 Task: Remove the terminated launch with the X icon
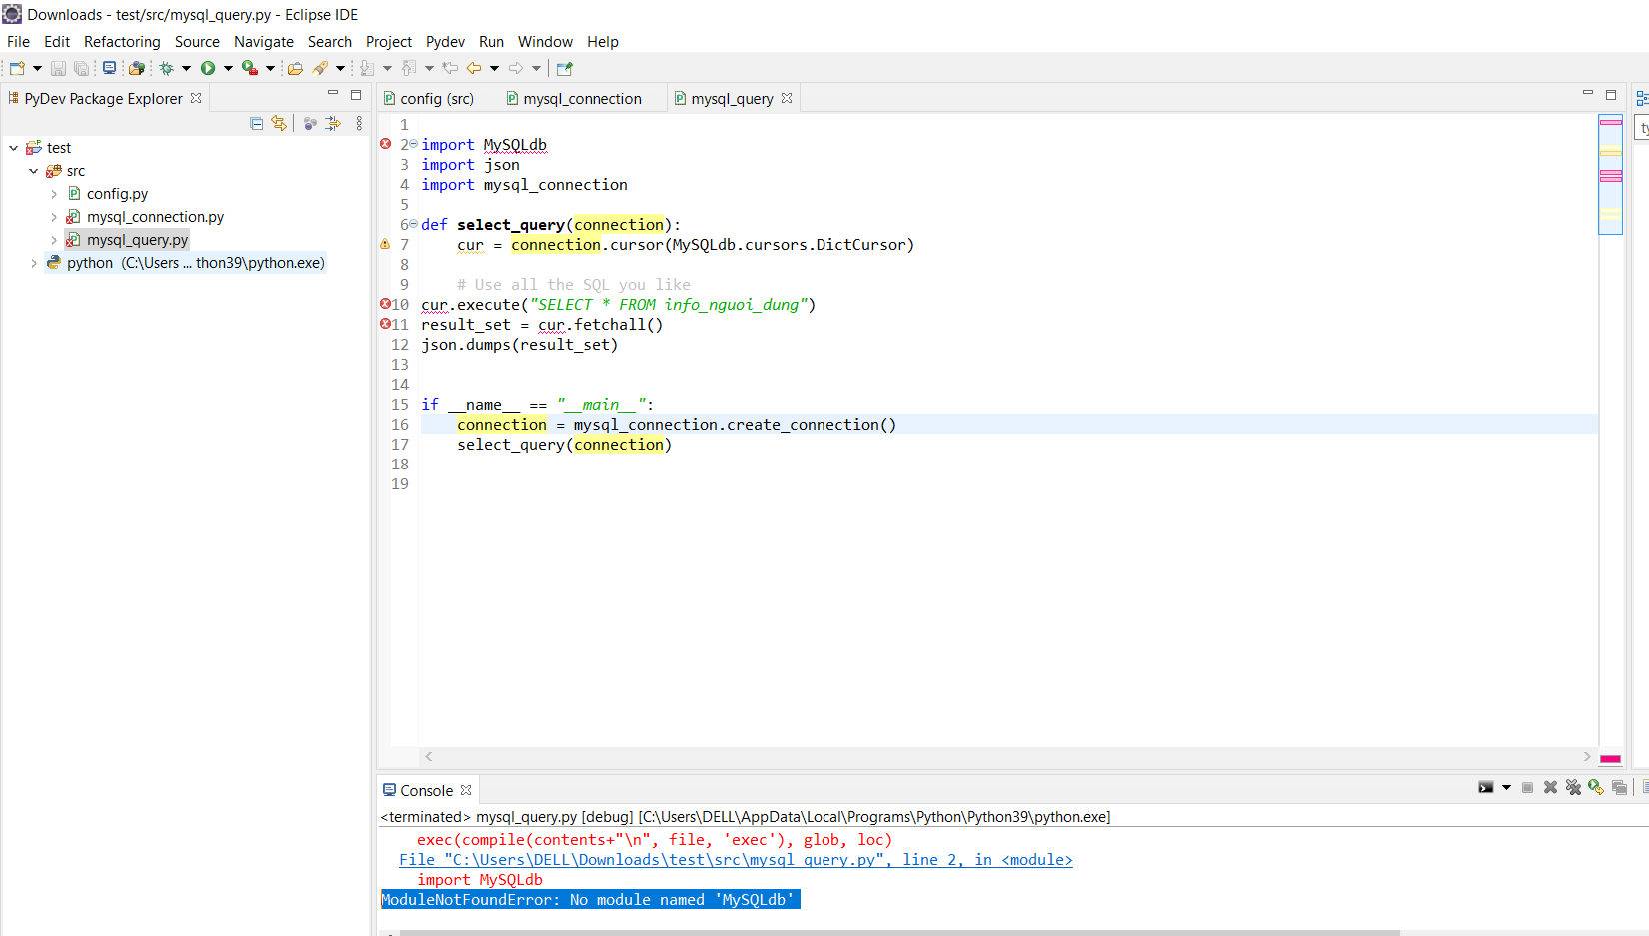point(1551,788)
